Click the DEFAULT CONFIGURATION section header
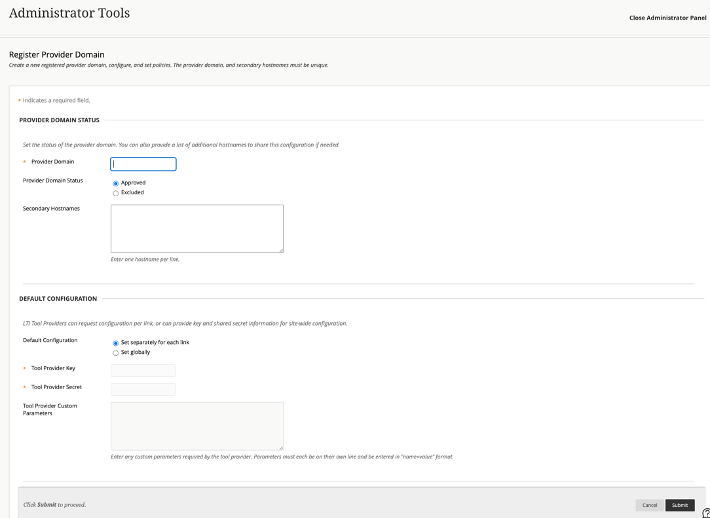The height and width of the screenshot is (518, 710). (x=58, y=299)
